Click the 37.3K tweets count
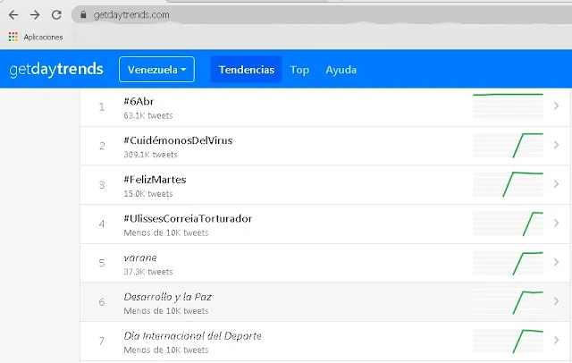The width and height of the screenshot is (572, 363). coord(148,272)
